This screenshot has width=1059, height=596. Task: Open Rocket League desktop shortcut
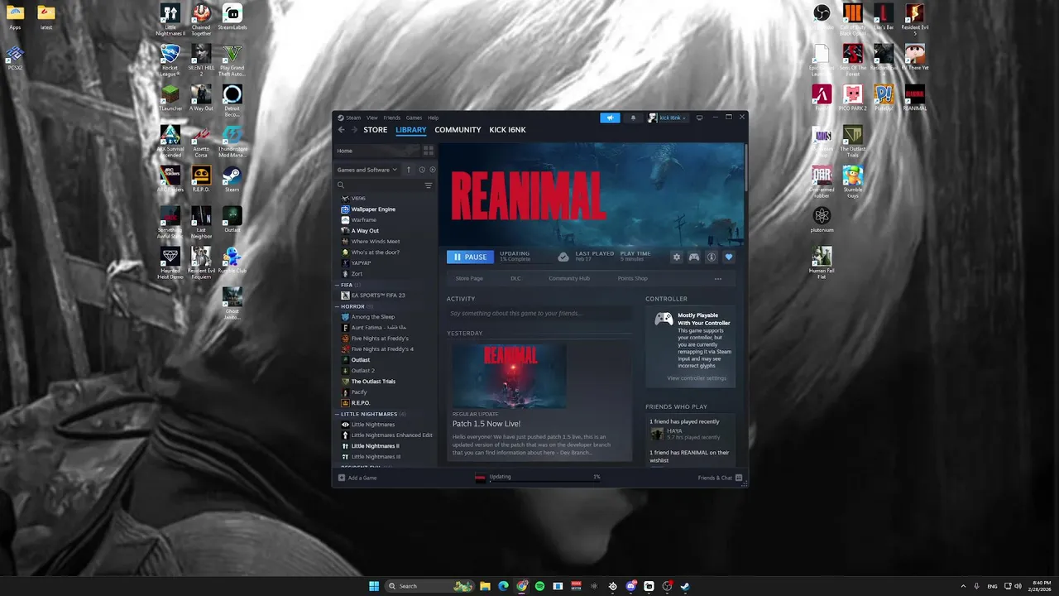170,60
